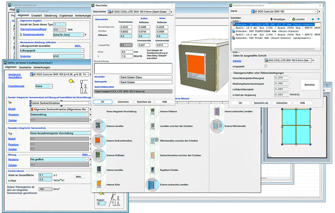
Task: Click the Beschreibung text box
Action: coord(133,69)
